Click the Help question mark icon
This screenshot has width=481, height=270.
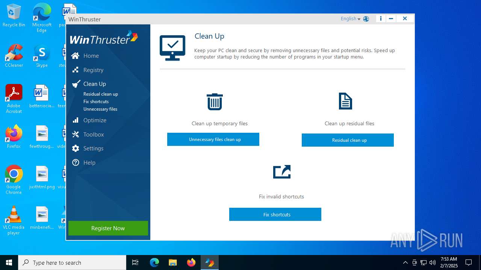(x=76, y=163)
